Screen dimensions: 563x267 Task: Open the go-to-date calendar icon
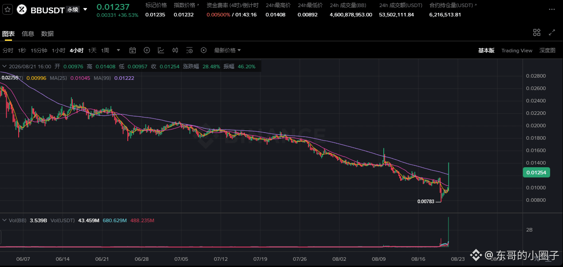click(132, 51)
